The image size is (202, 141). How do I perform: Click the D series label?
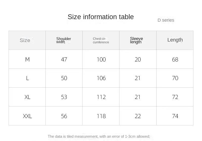pos(166,20)
